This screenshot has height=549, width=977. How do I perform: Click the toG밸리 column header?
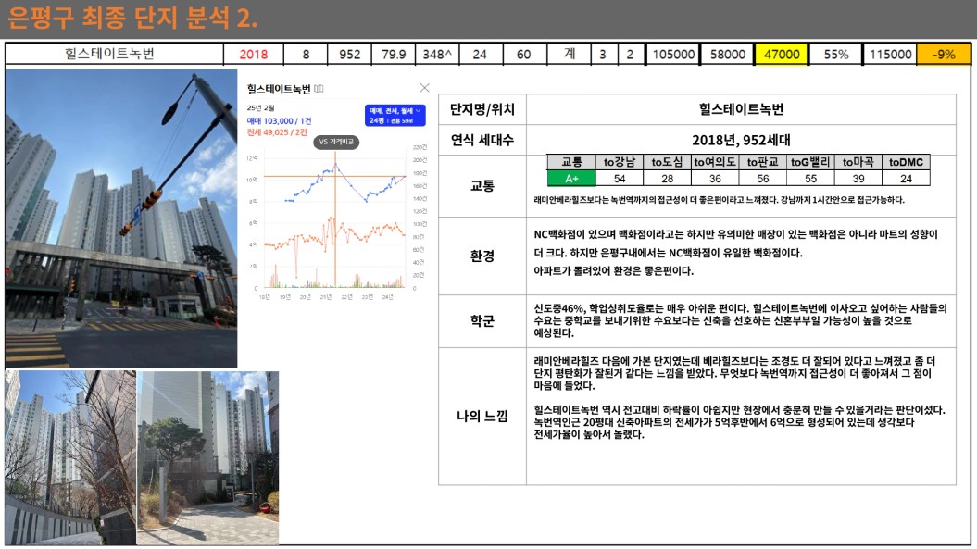(810, 162)
